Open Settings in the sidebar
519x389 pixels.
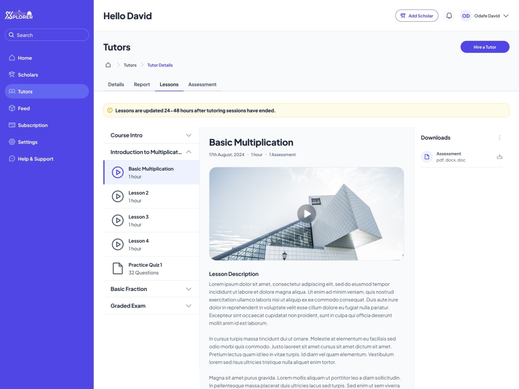click(47, 142)
